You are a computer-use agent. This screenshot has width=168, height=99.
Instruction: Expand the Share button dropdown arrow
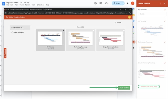[123, 3]
